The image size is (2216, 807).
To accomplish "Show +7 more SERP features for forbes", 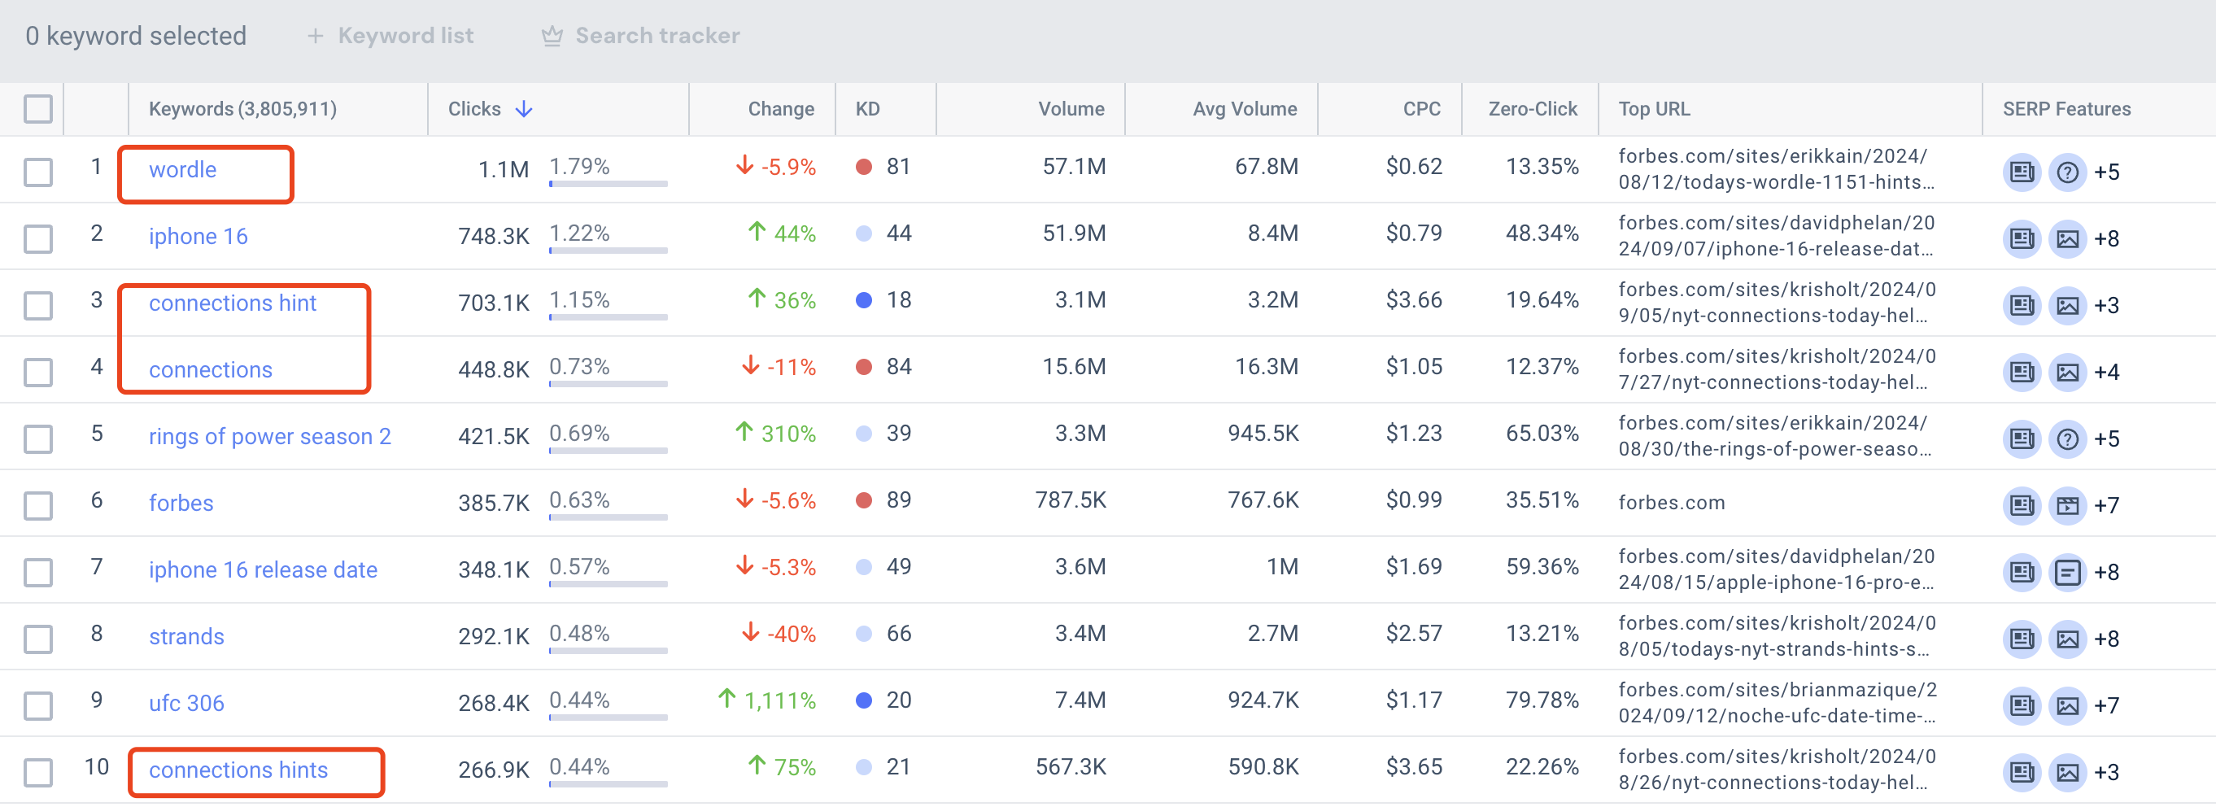I will tap(2107, 506).
